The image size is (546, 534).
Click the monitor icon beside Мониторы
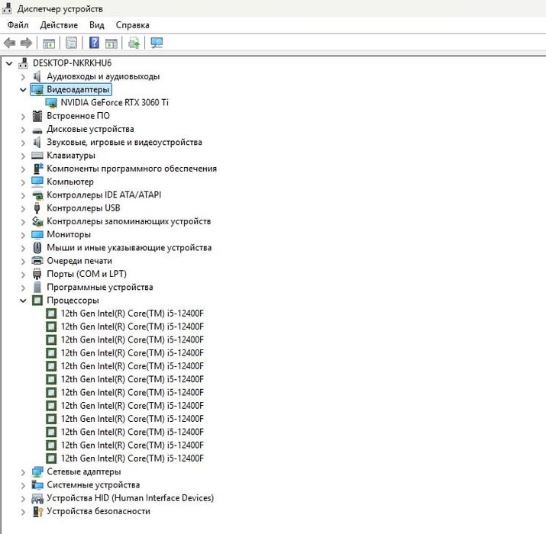click(x=37, y=234)
